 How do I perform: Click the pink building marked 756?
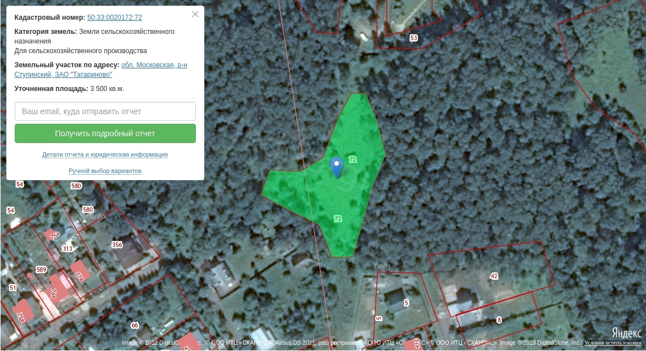tap(54, 235)
